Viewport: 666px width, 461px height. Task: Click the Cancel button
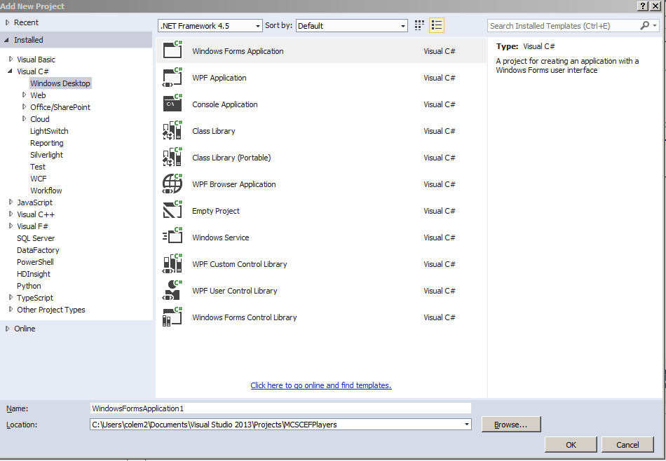627,444
